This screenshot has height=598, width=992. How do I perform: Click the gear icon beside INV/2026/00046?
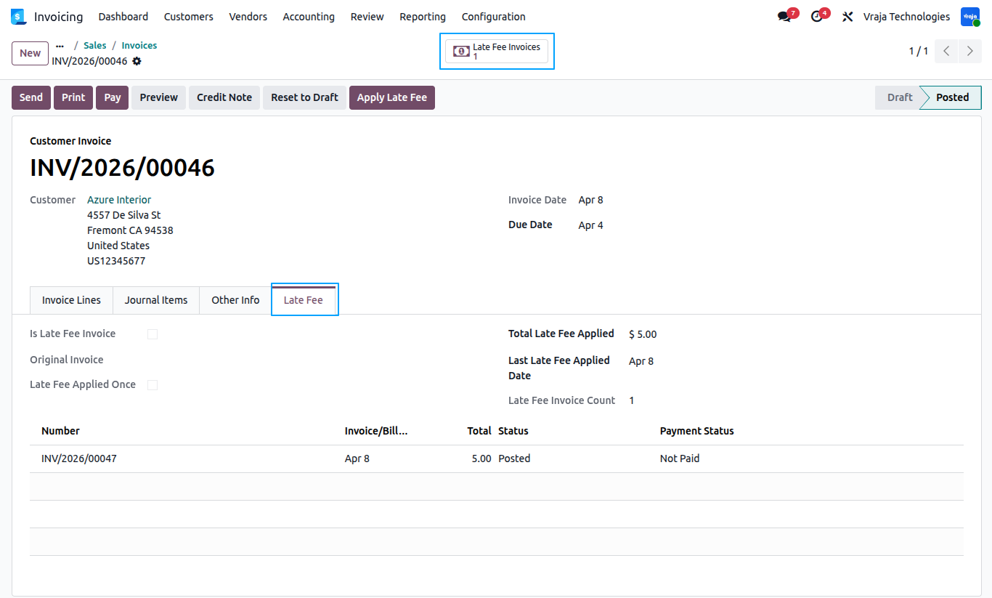point(137,61)
